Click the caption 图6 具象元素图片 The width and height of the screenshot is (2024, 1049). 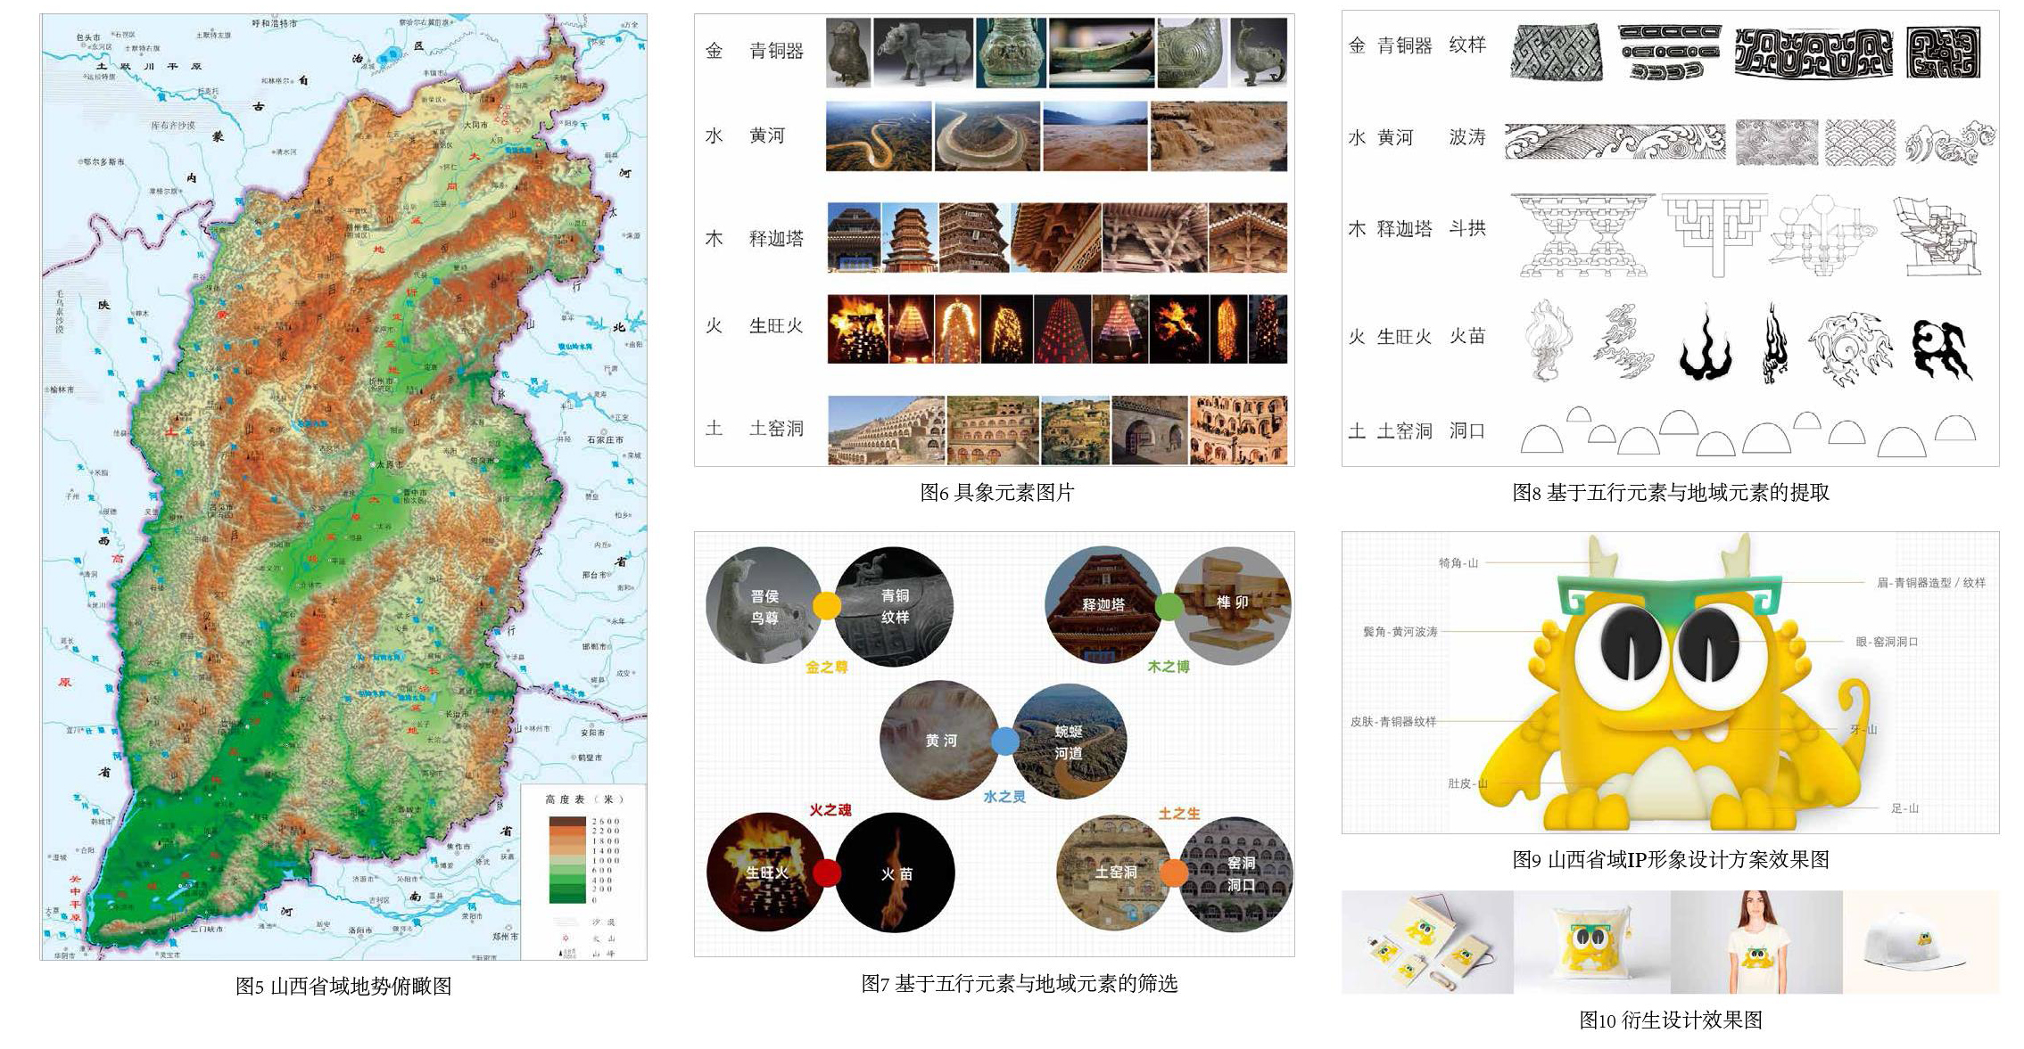[997, 492]
